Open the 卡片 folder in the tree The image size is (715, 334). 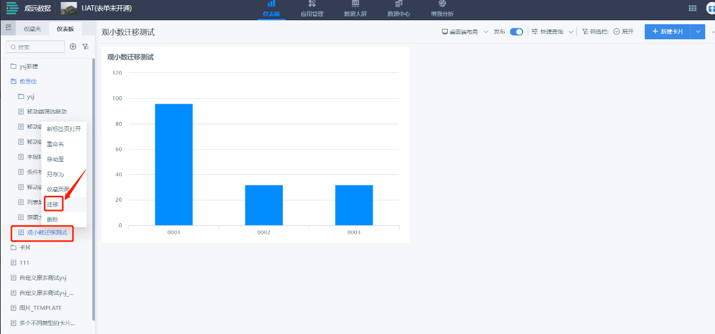coord(25,248)
